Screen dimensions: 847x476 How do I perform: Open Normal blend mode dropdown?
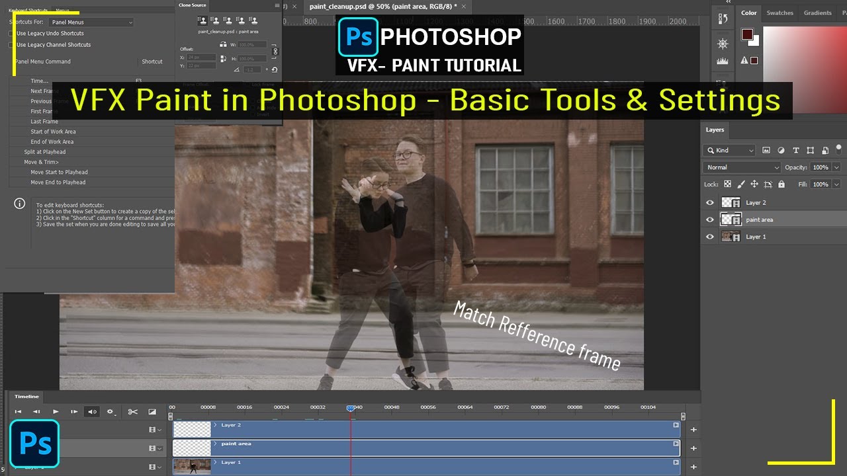(742, 167)
